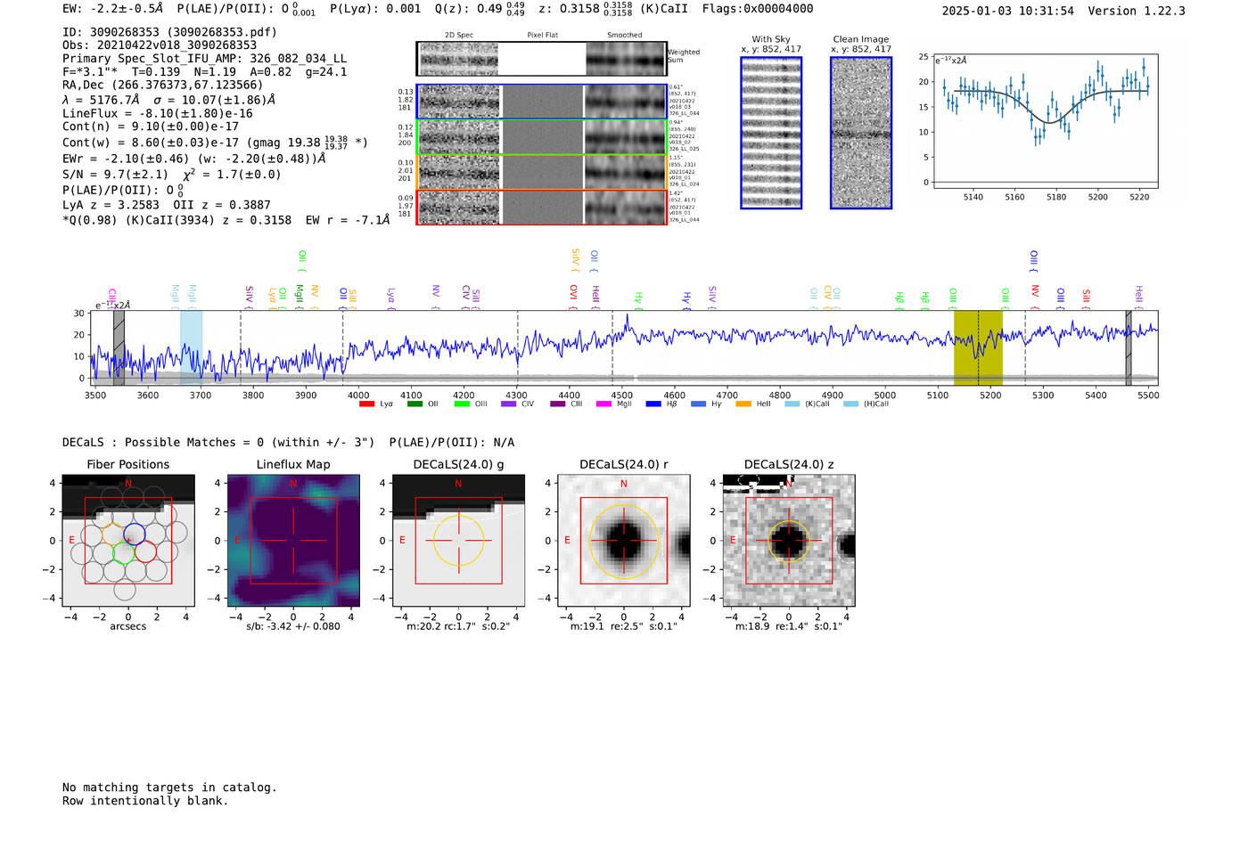Click the DECaLS Possible Matches = 0 line
The height and width of the screenshot is (849, 1248).
click(x=218, y=442)
